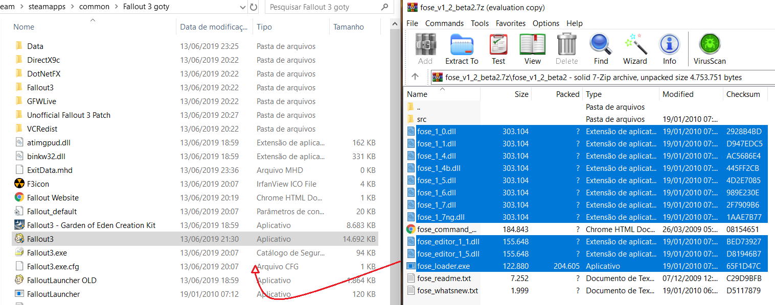
Task: Open the Options menu
Action: (x=546, y=23)
